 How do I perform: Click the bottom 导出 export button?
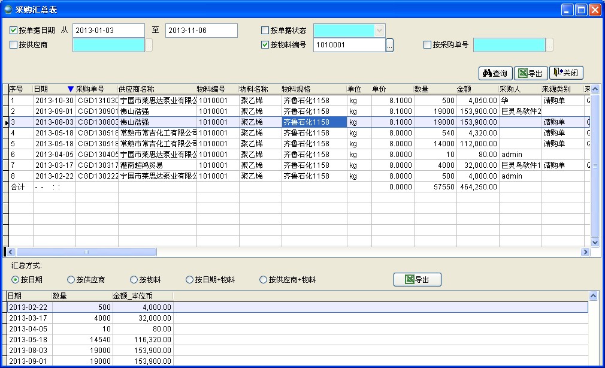418,279
